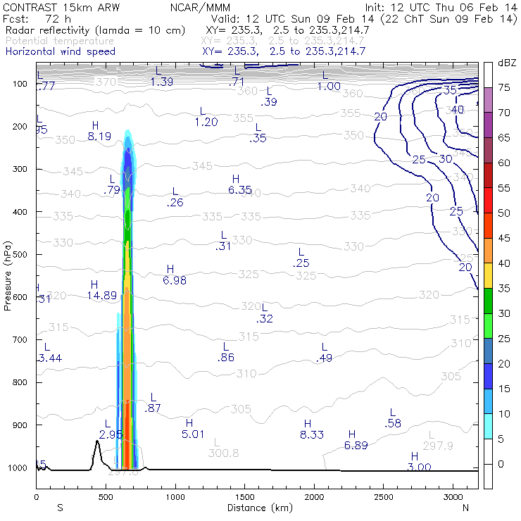Click the wind maximum value "8.19"
Image resolution: width=521 pixels, height=521 pixels.
(x=99, y=136)
